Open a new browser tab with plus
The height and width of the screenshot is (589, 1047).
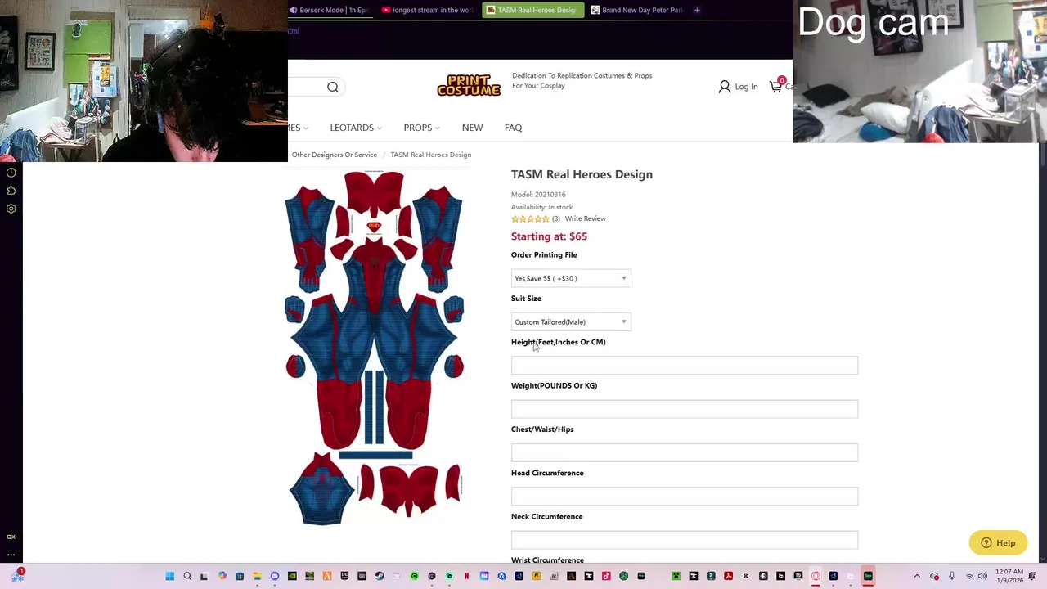pyautogui.click(x=697, y=10)
